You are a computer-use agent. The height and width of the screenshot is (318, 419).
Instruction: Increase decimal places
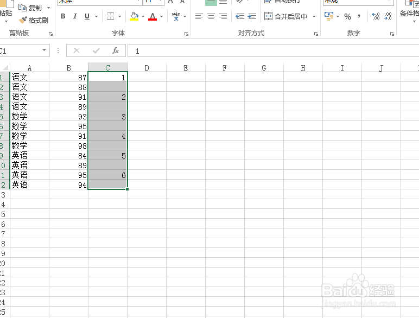[376, 16]
